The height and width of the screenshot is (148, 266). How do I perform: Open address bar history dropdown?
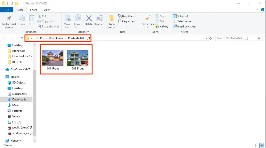pyautogui.click(x=207, y=38)
